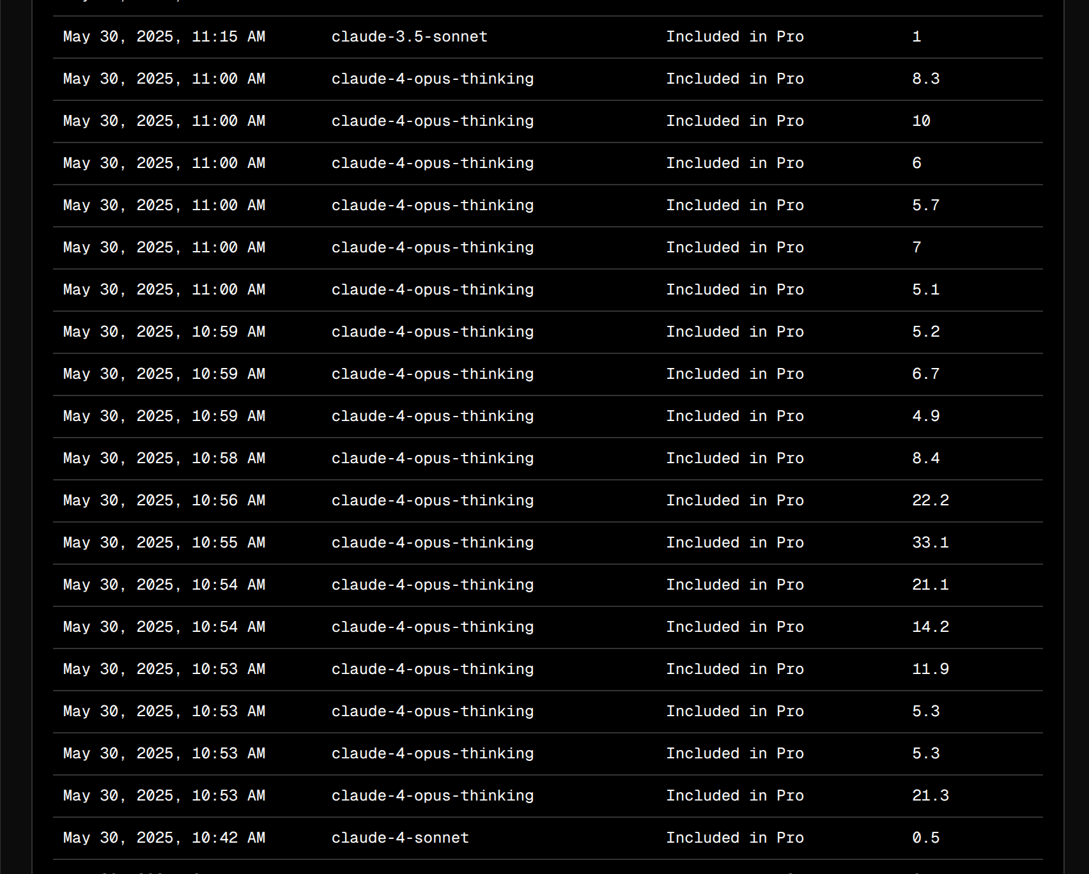
Task: Click Included in Pro in the 33.1 row
Action: pos(735,543)
